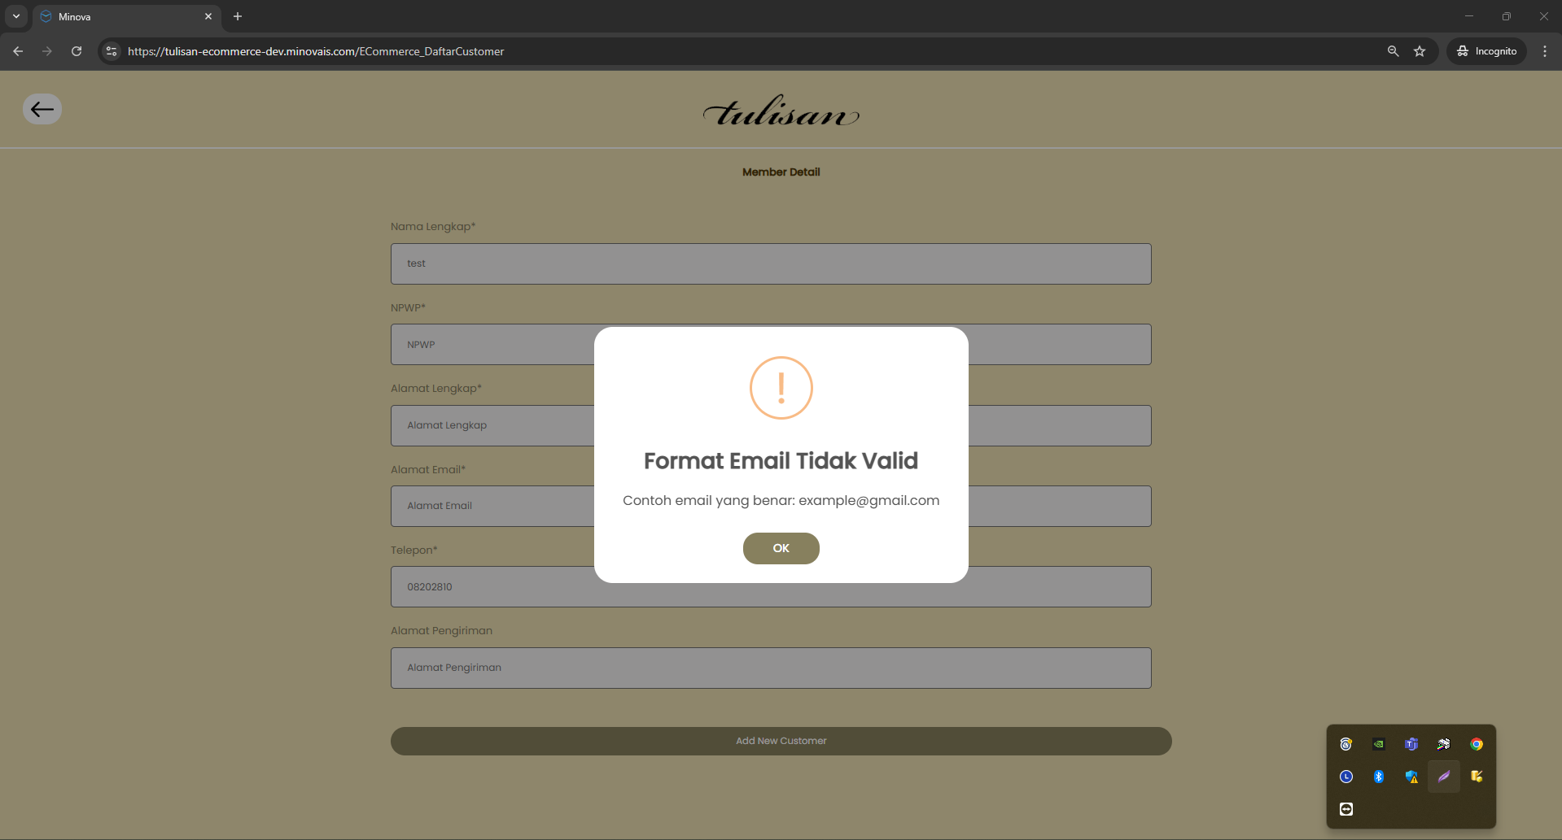The width and height of the screenshot is (1562, 840).
Task: Open the tab search dropdown arrow
Action: pyautogui.click(x=15, y=16)
